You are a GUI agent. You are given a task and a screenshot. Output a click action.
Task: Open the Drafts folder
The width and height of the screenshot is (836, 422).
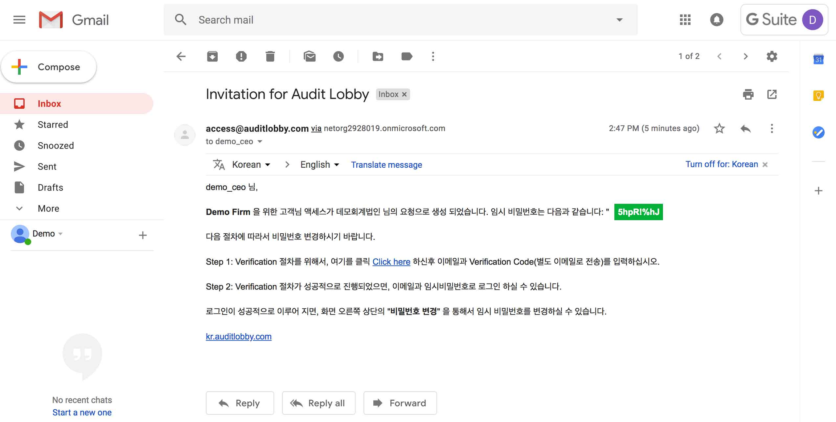click(x=50, y=187)
